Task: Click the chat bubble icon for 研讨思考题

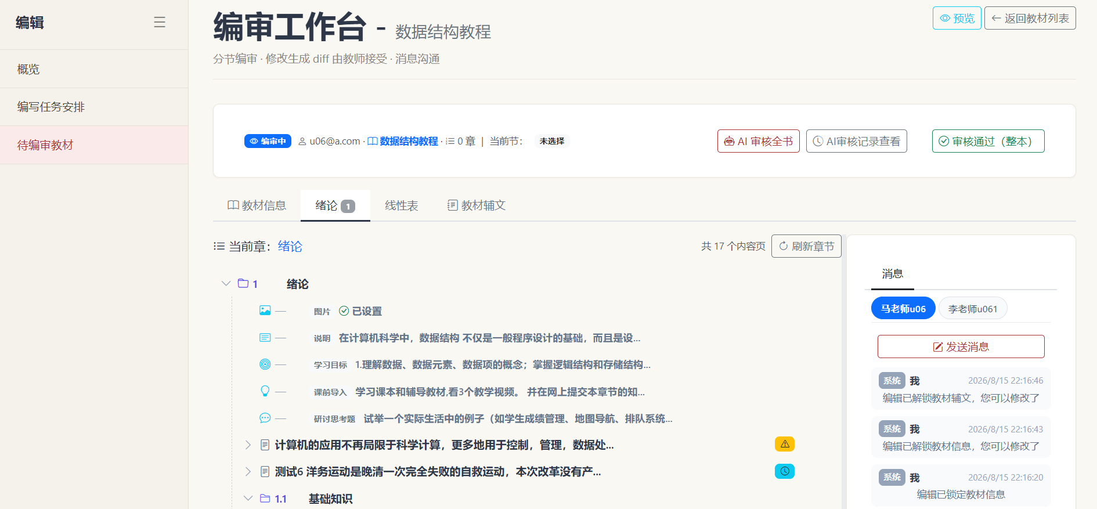Action: (x=265, y=418)
